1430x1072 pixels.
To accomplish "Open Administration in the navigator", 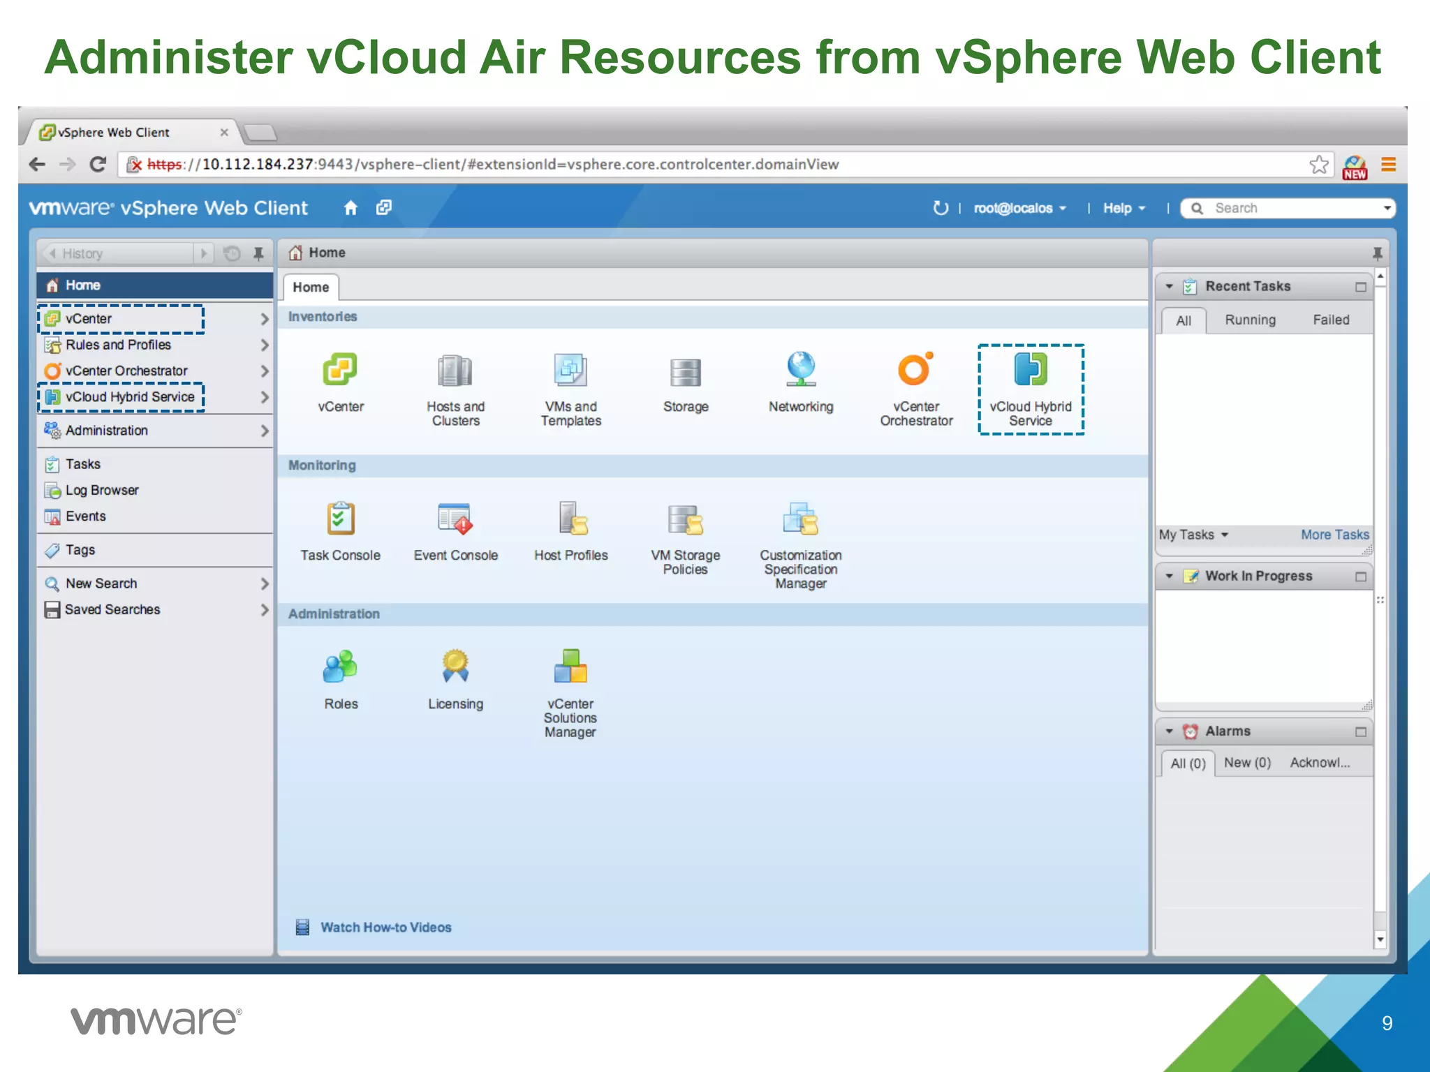I will (x=155, y=431).
